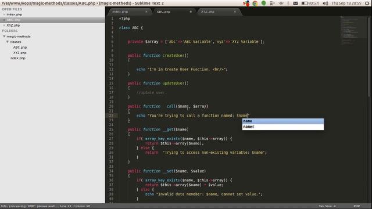Click the "private $array" declaration line
The image size is (372, 209).
pyautogui.click(x=196, y=42)
